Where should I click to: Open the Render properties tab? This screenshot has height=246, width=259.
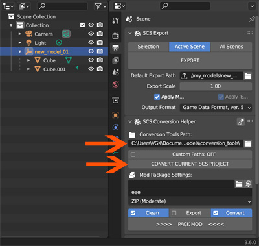pos(115,36)
